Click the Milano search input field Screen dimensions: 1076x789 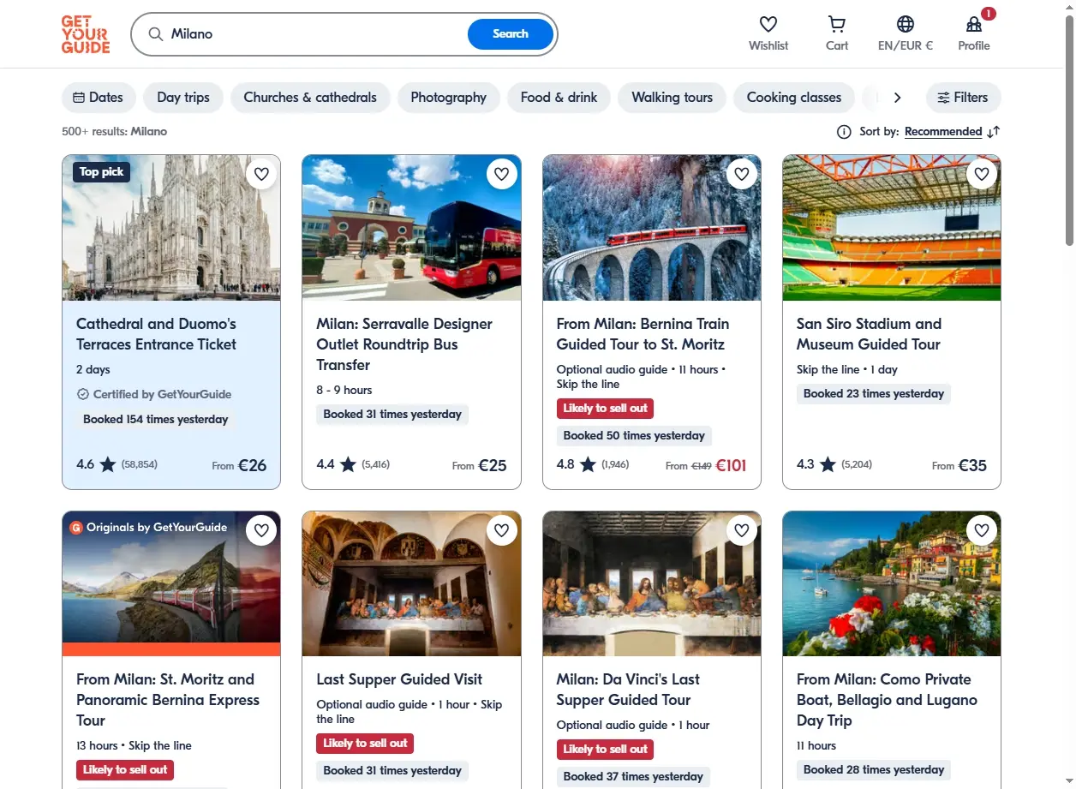(317, 34)
